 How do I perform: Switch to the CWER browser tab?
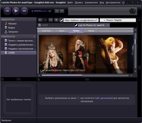pos(55,25)
